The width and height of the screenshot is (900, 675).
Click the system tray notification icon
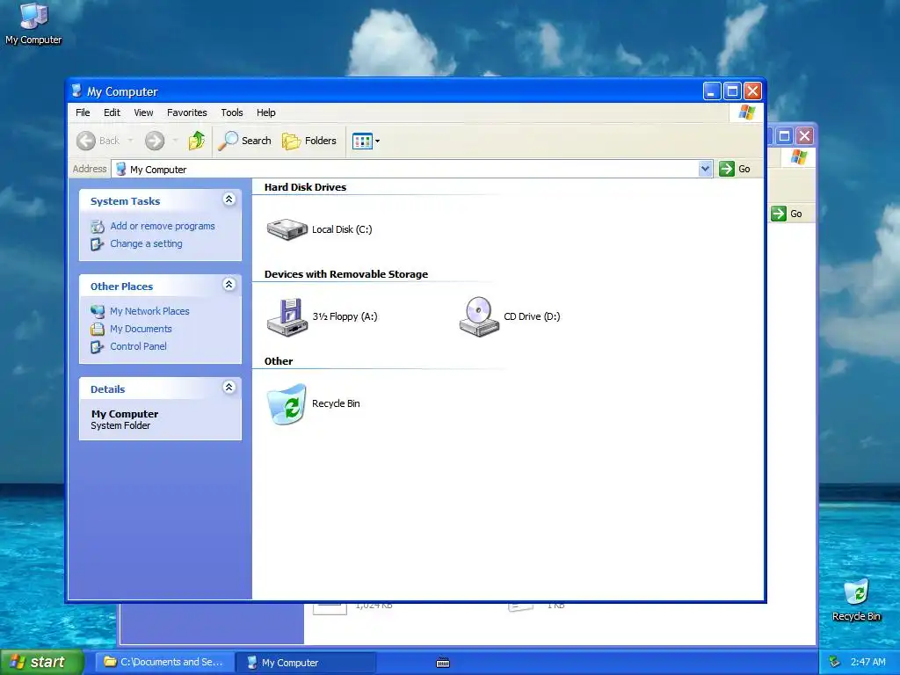835,662
